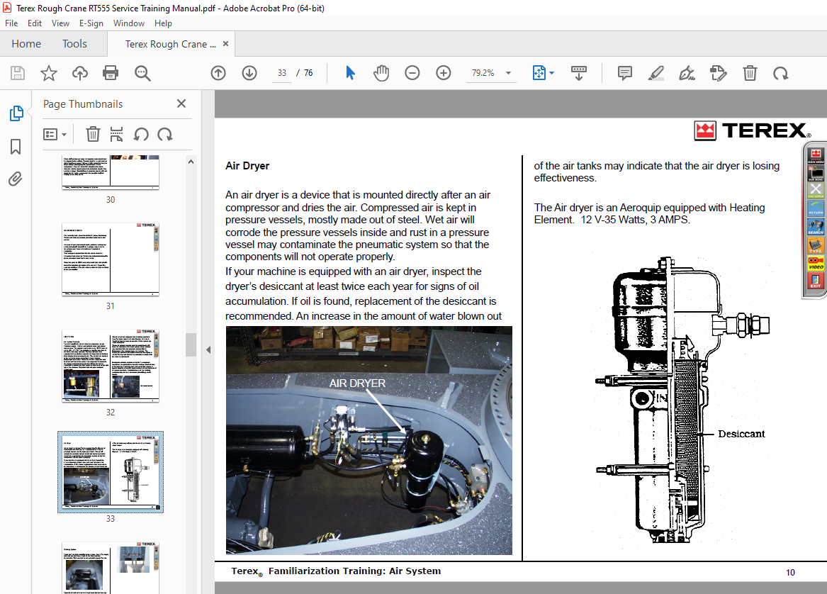Click Search binoculars button in PDF

pos(816,227)
